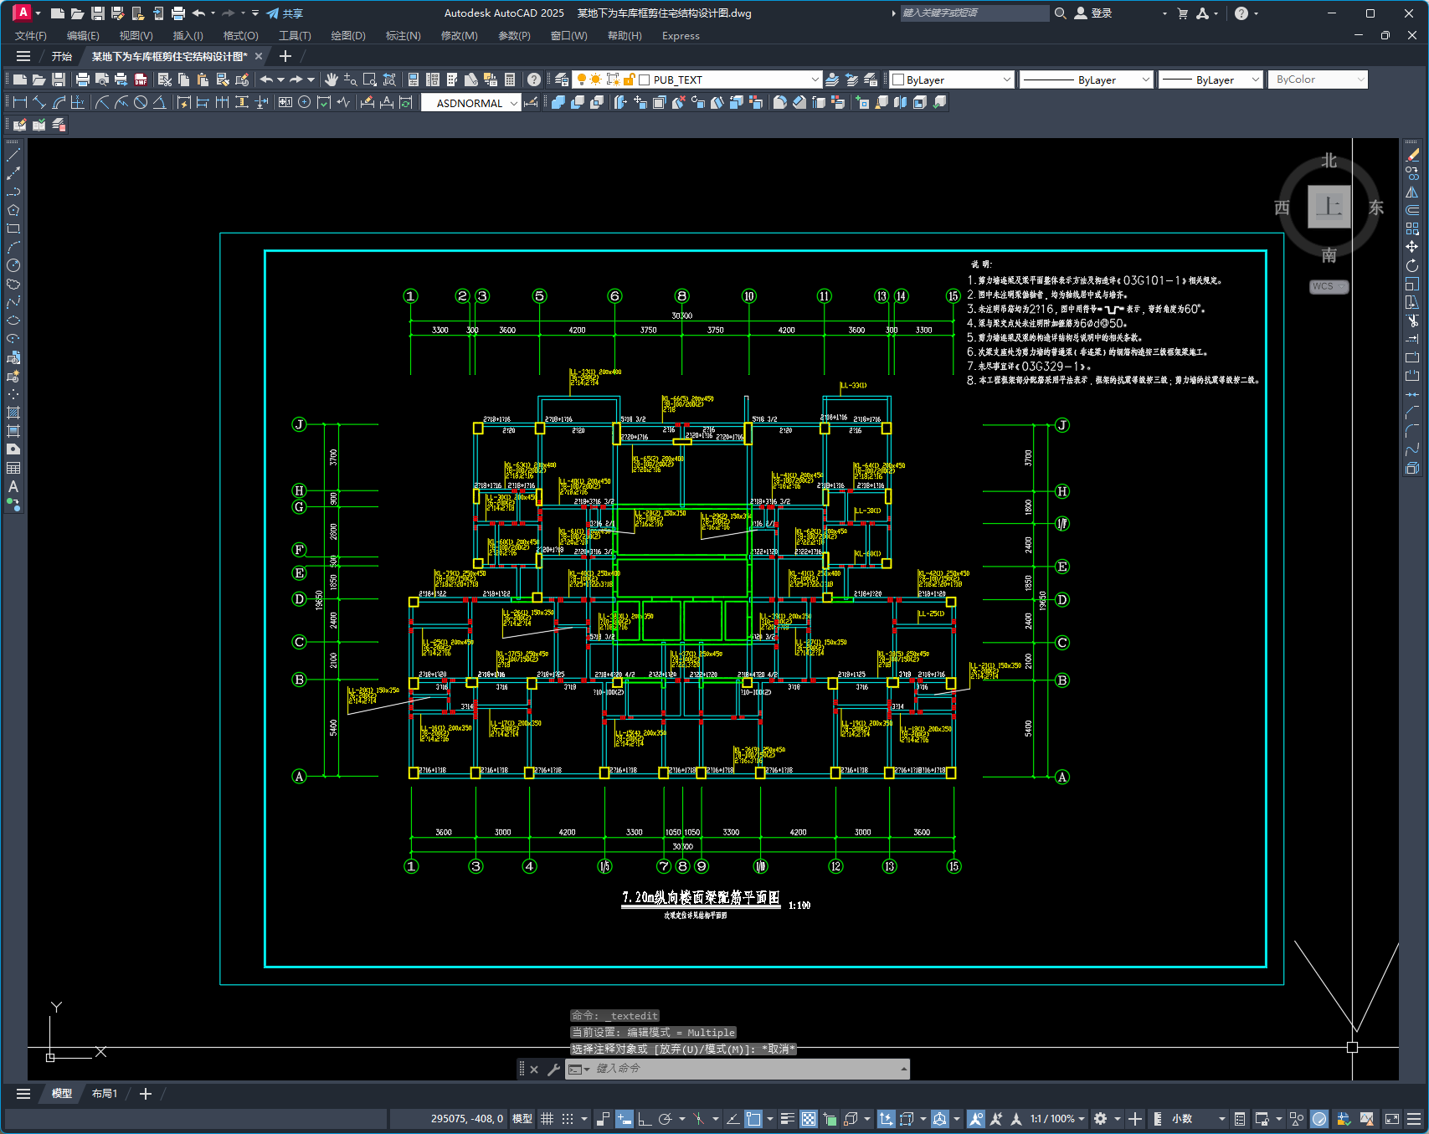Click the WCS label under ViewCube

(x=1329, y=286)
